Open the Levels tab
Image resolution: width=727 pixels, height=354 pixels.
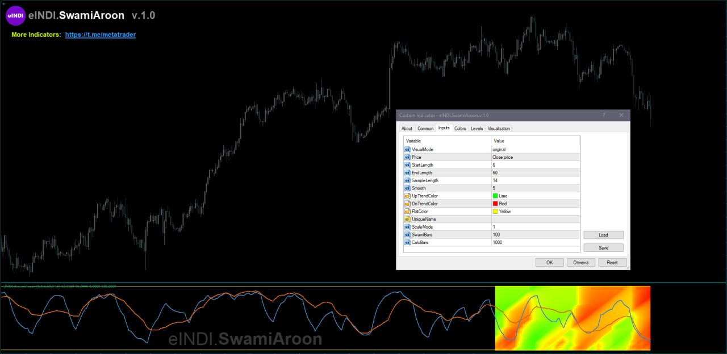click(477, 129)
